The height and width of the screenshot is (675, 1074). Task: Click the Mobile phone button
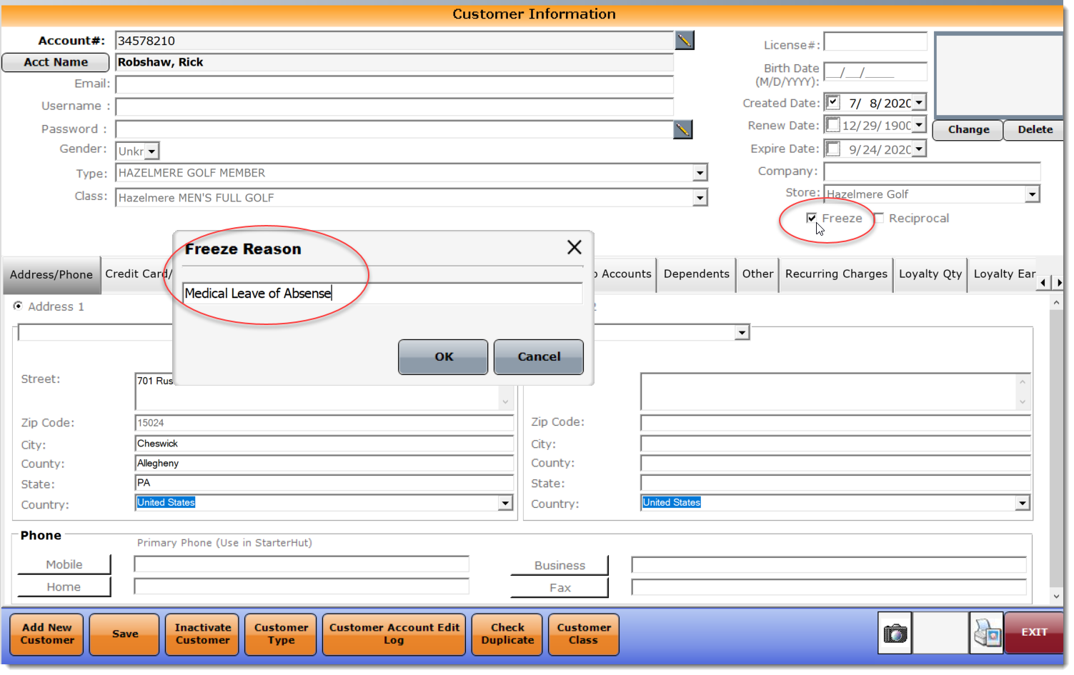[64, 564]
